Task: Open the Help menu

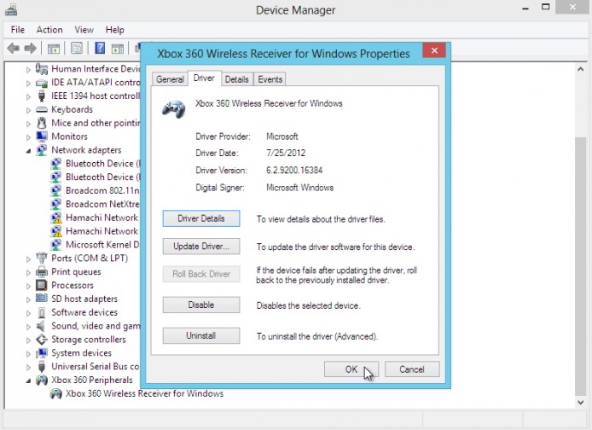Action: pos(114,30)
